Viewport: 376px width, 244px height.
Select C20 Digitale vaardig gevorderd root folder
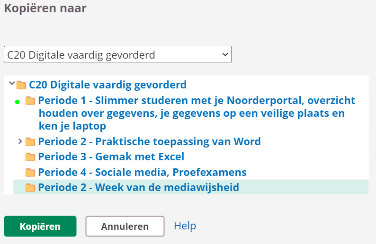[x=107, y=85]
